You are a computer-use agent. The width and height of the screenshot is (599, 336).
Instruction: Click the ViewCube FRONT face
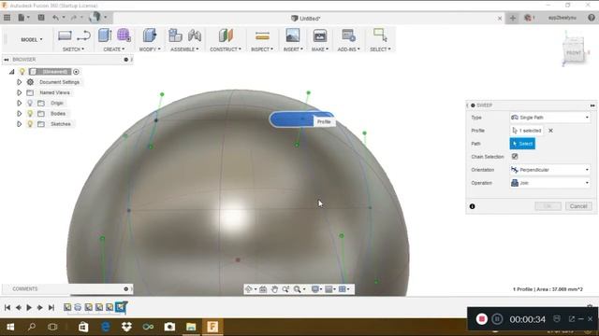[574, 53]
